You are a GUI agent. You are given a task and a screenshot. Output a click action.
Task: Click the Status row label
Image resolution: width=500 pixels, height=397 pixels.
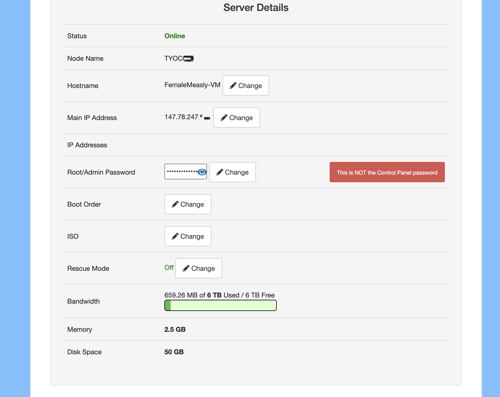coord(77,36)
